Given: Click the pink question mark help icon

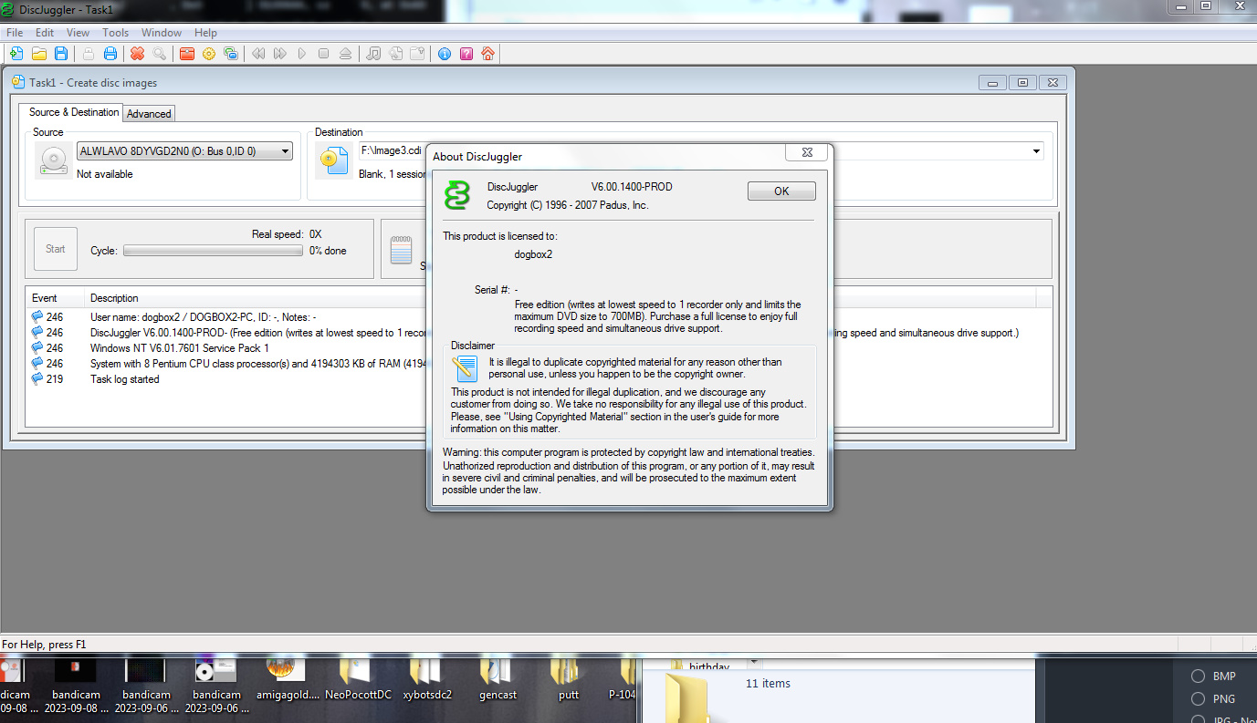Looking at the screenshot, I should (x=466, y=54).
